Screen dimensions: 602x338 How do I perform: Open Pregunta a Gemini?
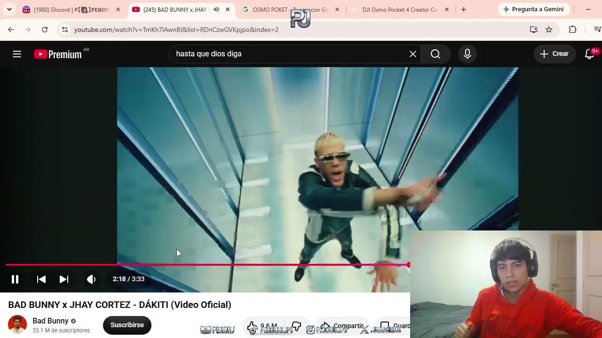534,9
